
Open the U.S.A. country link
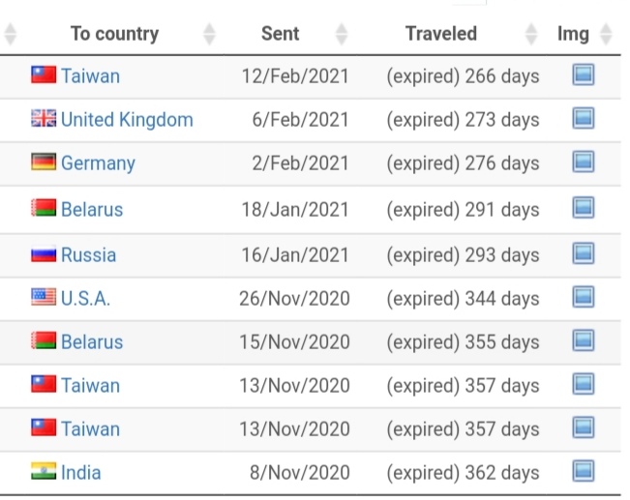85,299
